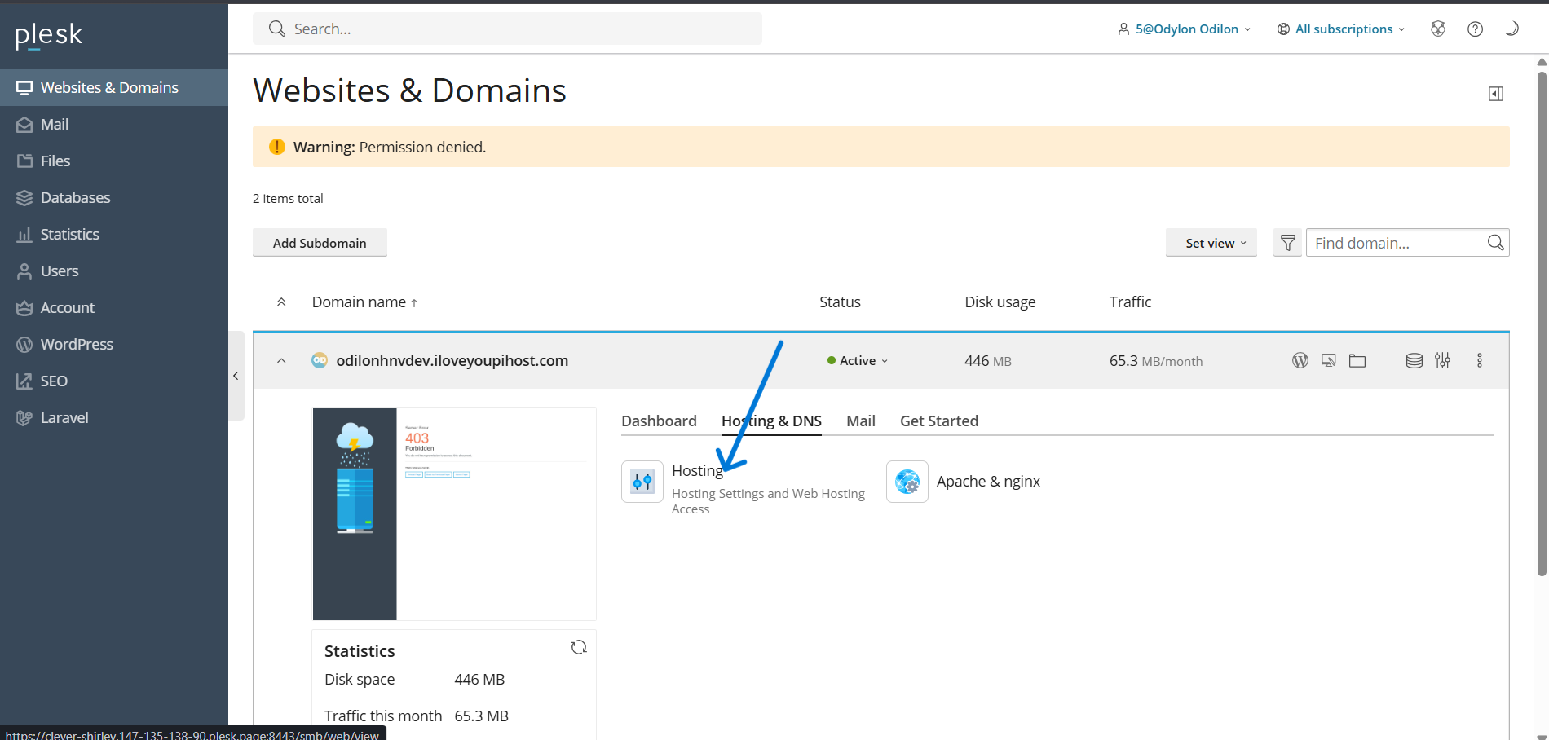Collapse the left sidebar
Screen dimensions: 1549x740
coord(236,376)
